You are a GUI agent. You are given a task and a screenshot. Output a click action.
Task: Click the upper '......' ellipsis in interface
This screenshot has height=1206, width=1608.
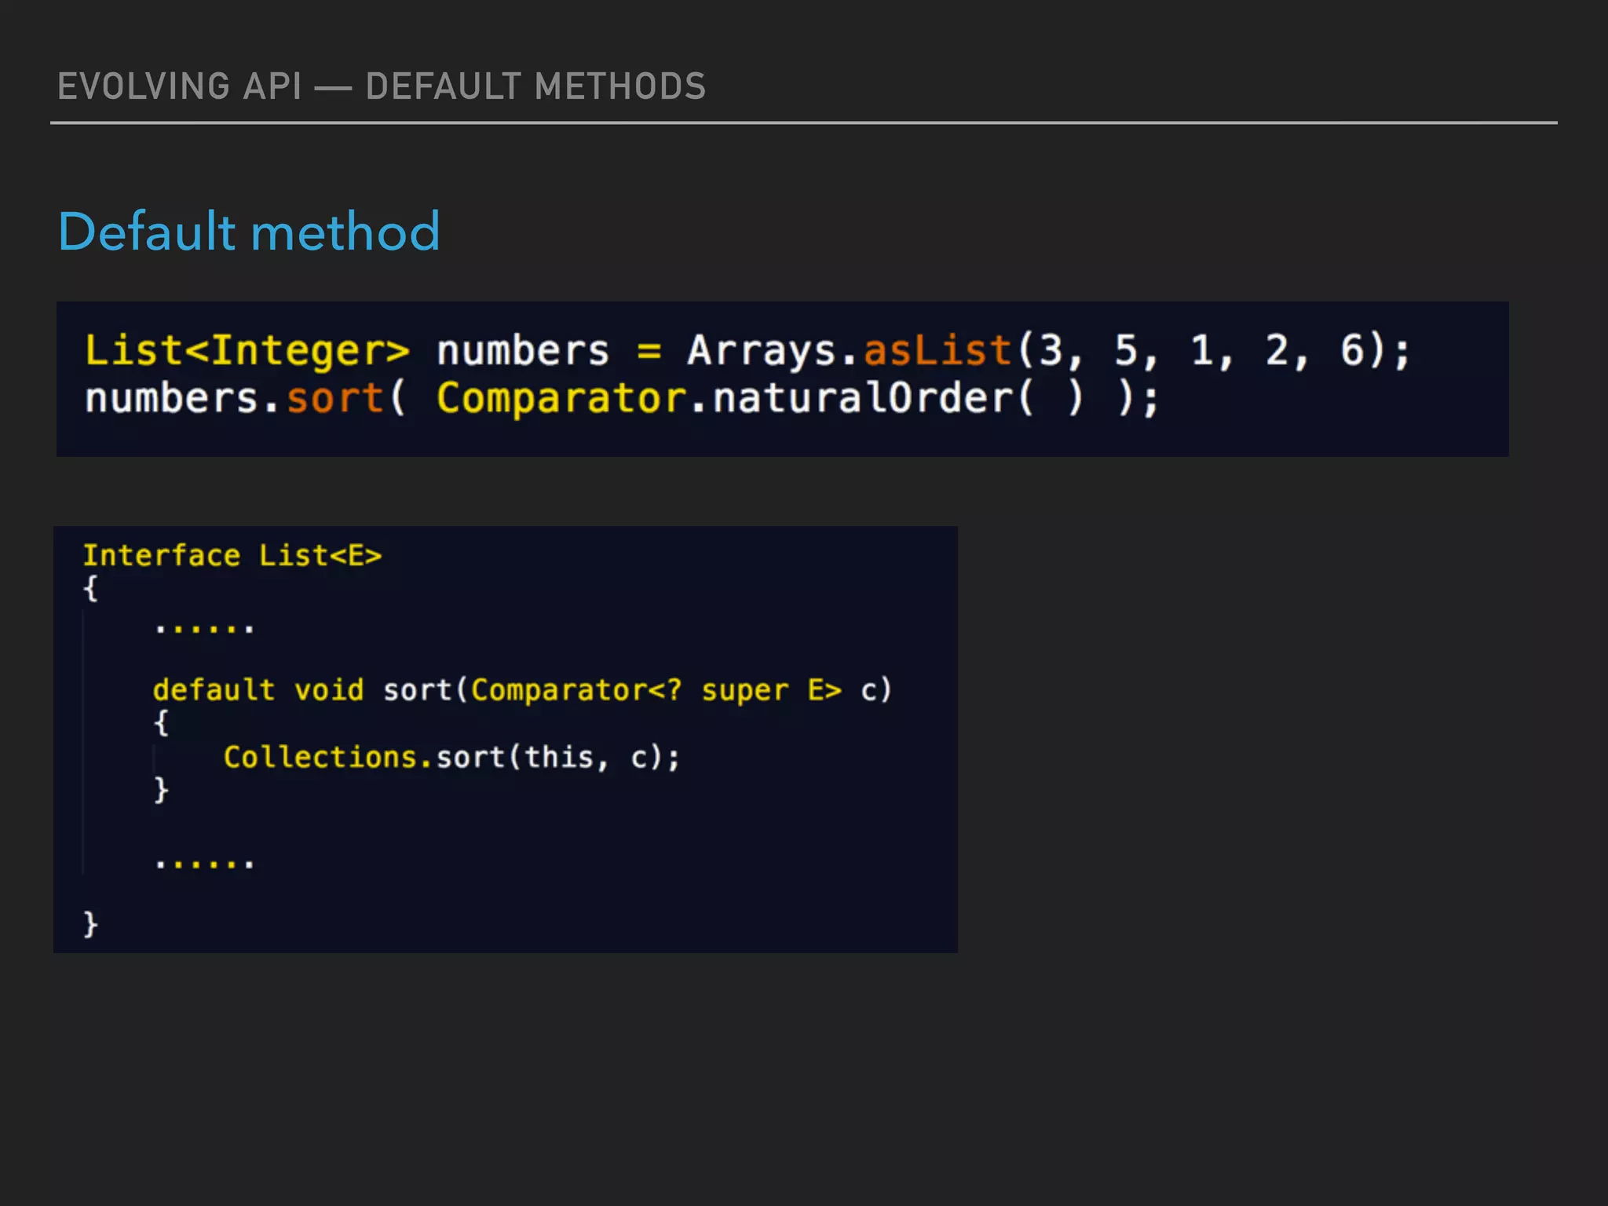204,628
